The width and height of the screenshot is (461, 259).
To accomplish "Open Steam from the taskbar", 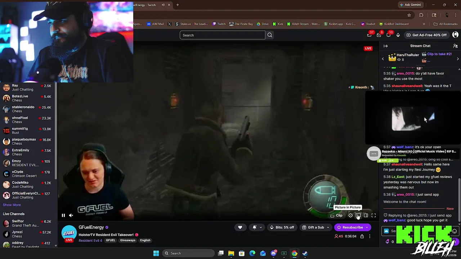I will [305, 253].
